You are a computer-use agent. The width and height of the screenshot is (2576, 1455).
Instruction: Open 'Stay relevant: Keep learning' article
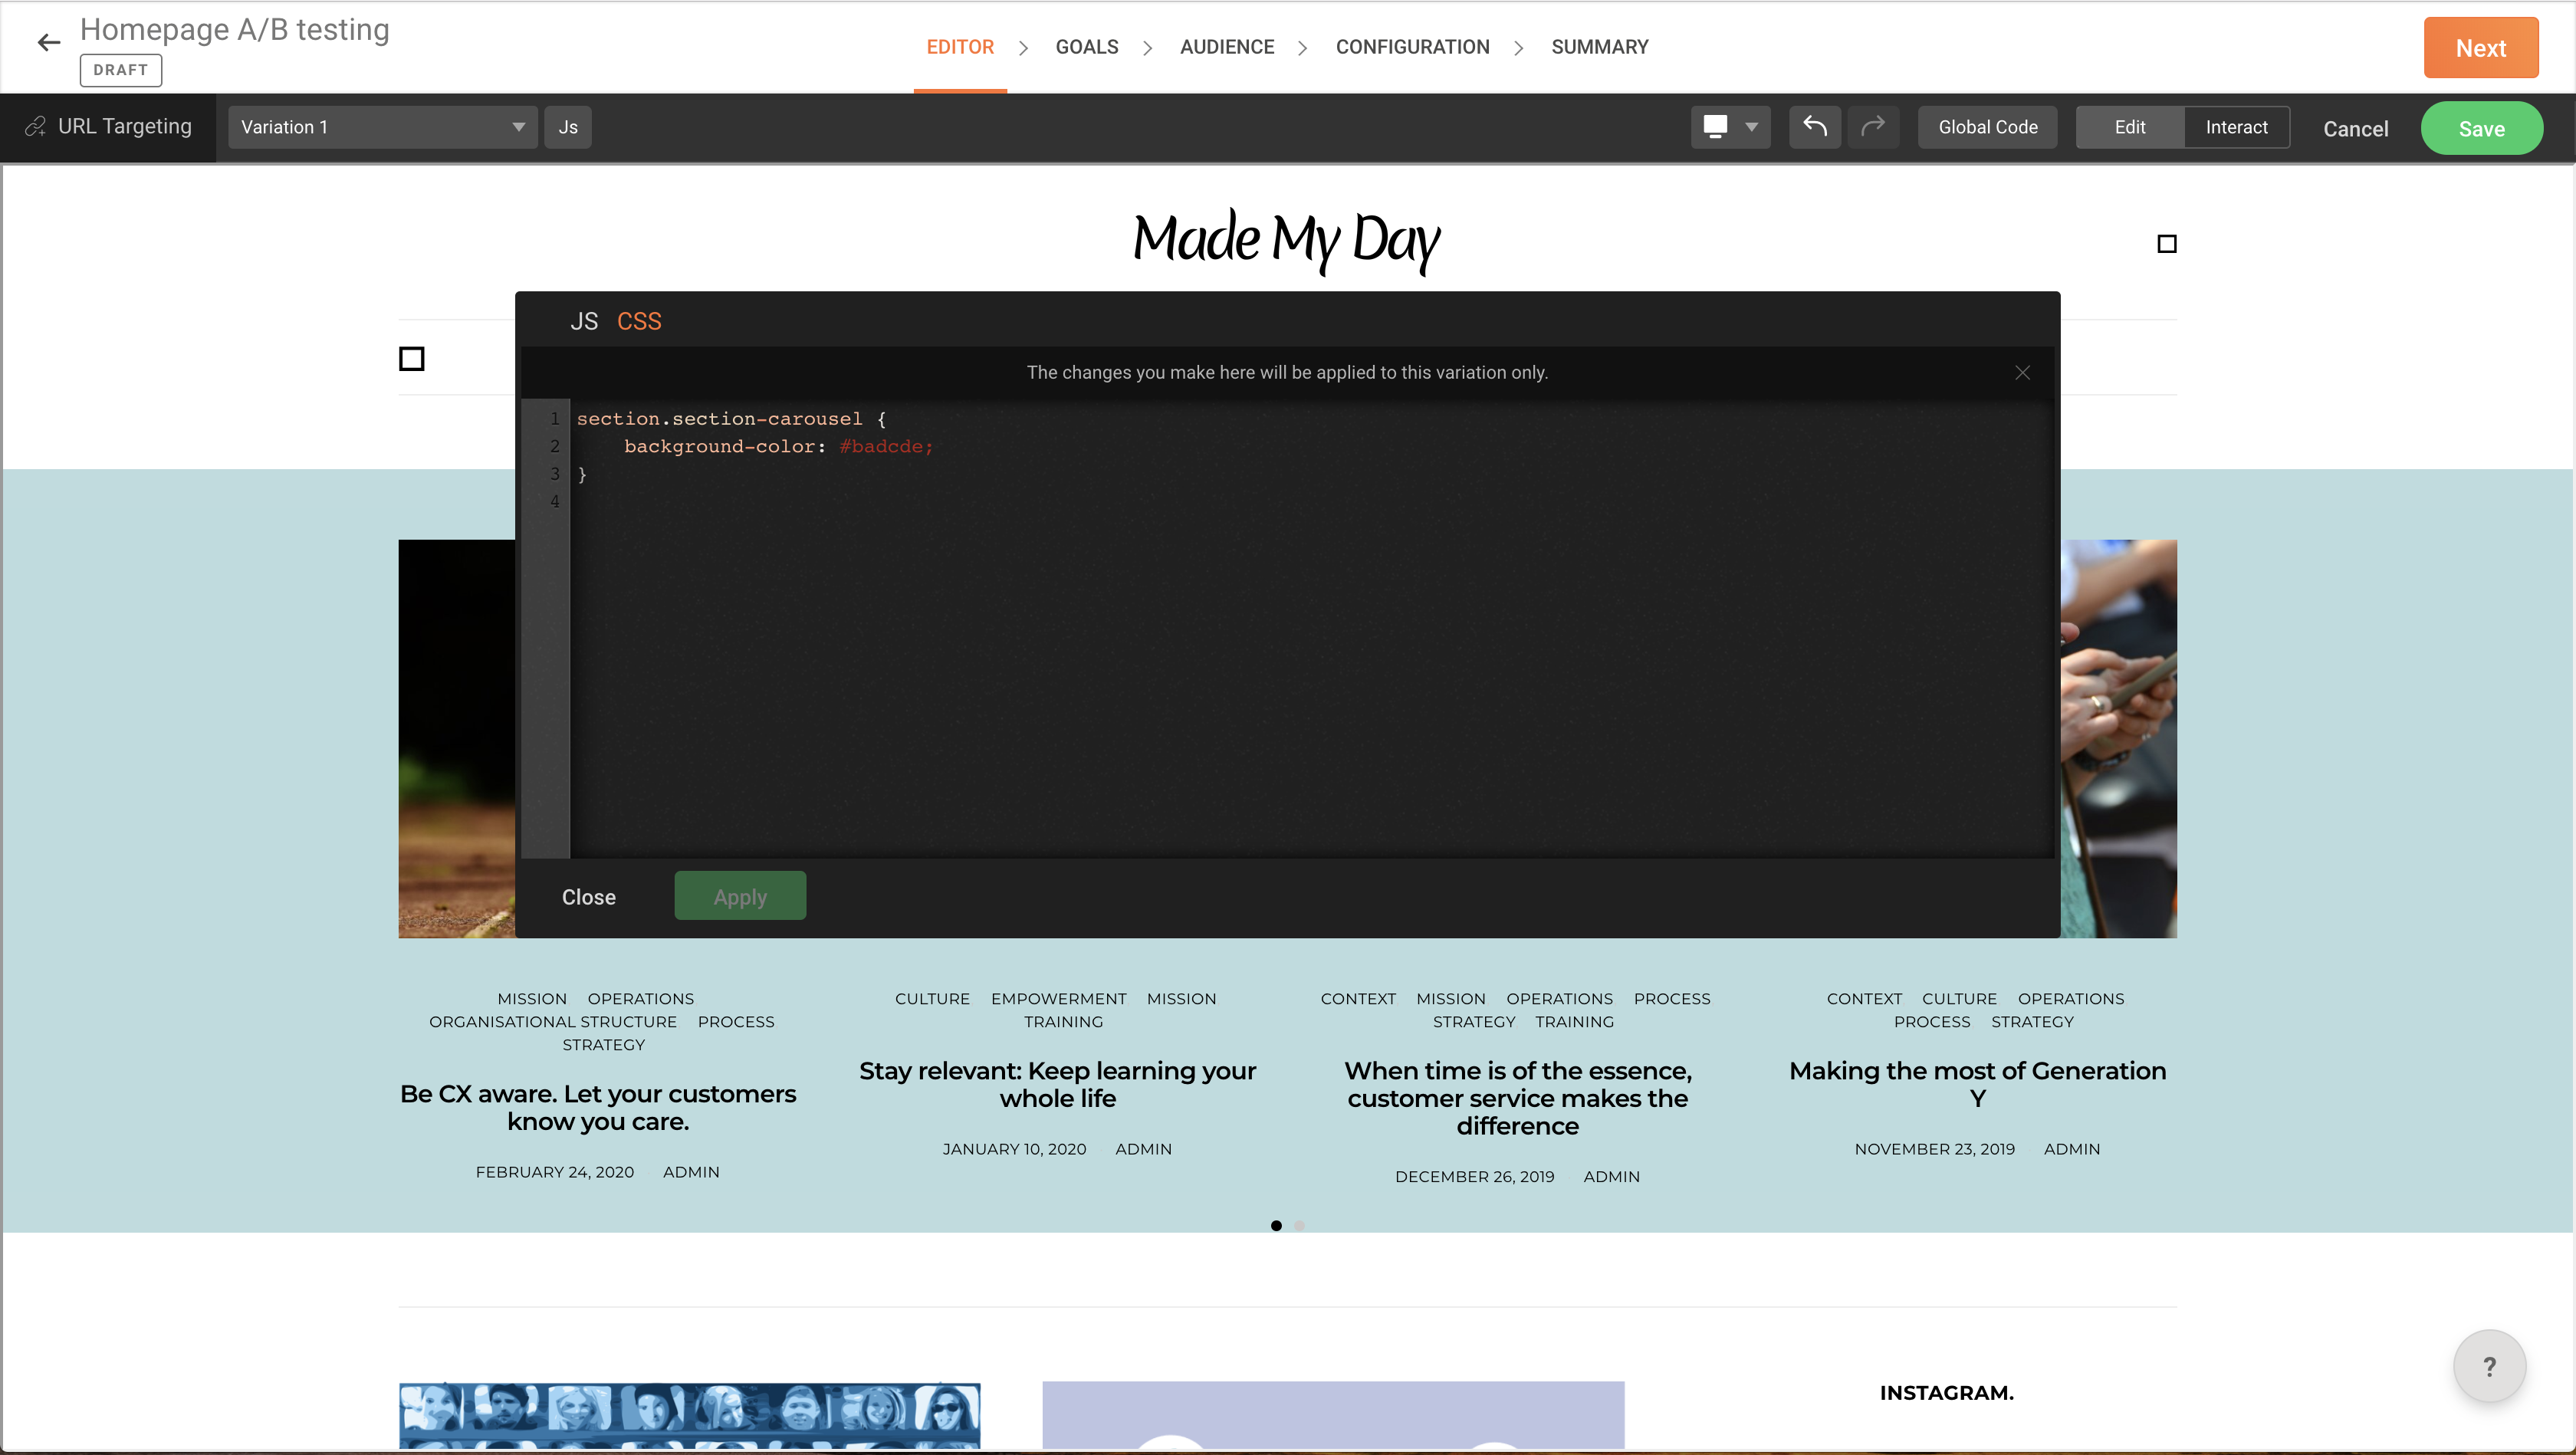[1057, 1084]
